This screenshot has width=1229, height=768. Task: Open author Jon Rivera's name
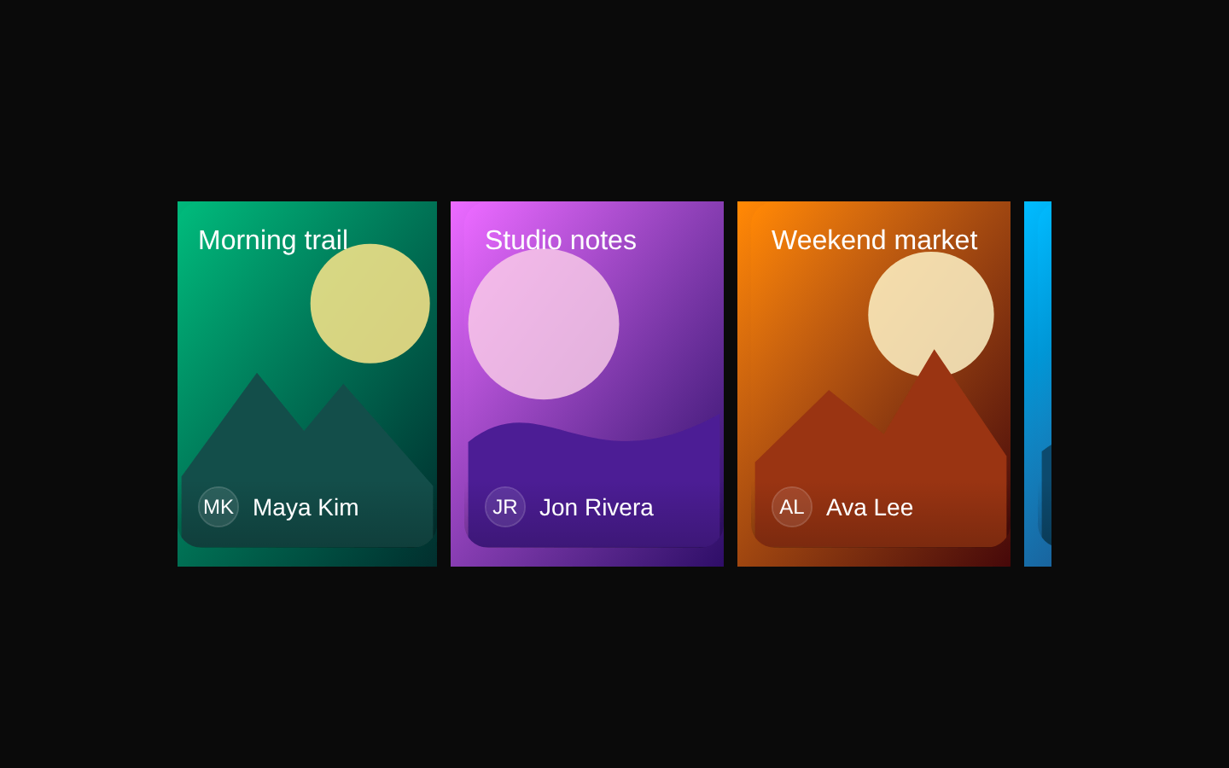pyautogui.click(x=597, y=508)
